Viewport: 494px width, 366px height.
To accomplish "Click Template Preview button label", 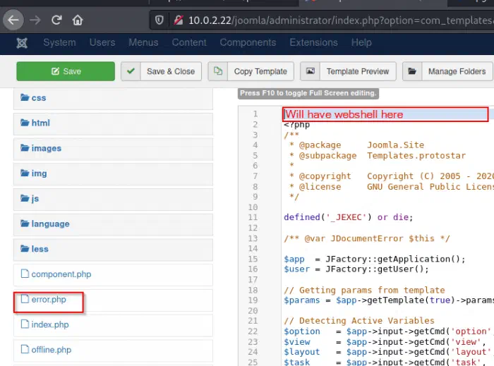I will [x=358, y=71].
